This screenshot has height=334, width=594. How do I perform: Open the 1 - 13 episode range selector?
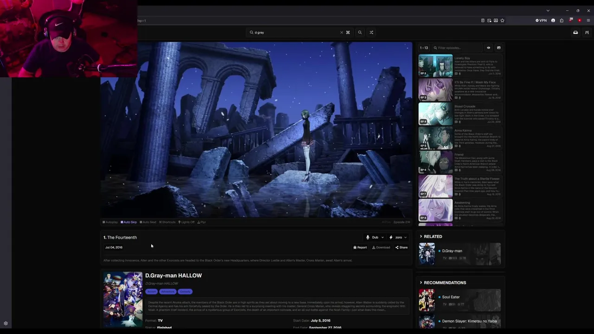pos(424,48)
